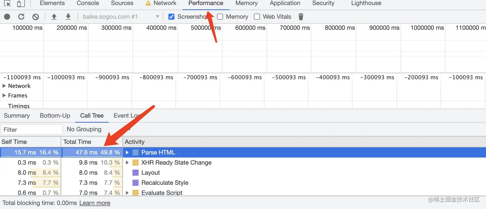Uncheck the Screenshots checkbox
Screen dimensions: 486x209
(x=172, y=17)
